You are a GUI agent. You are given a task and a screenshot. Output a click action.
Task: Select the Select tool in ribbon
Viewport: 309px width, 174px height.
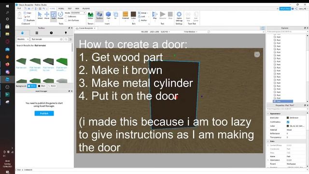click(x=40, y=15)
